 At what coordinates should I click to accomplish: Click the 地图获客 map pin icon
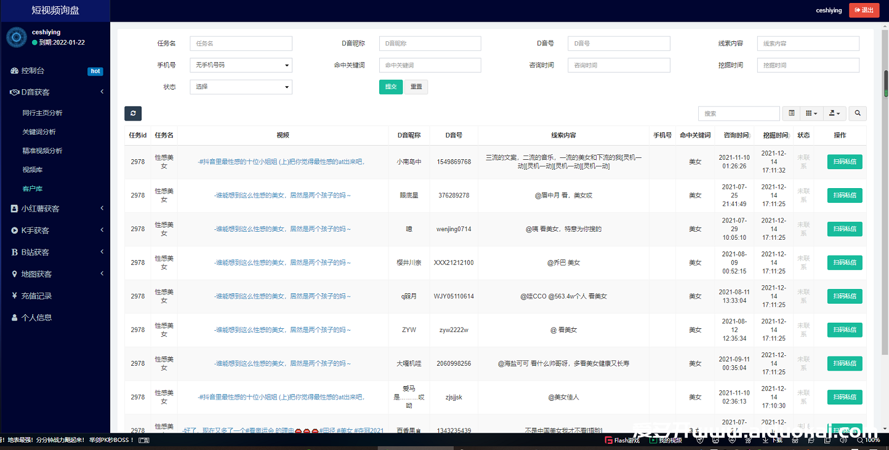[15, 274]
